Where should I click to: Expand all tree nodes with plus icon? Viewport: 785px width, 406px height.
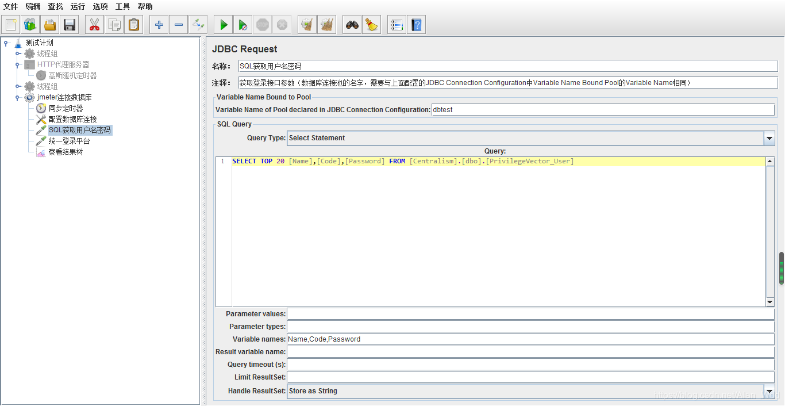click(159, 24)
